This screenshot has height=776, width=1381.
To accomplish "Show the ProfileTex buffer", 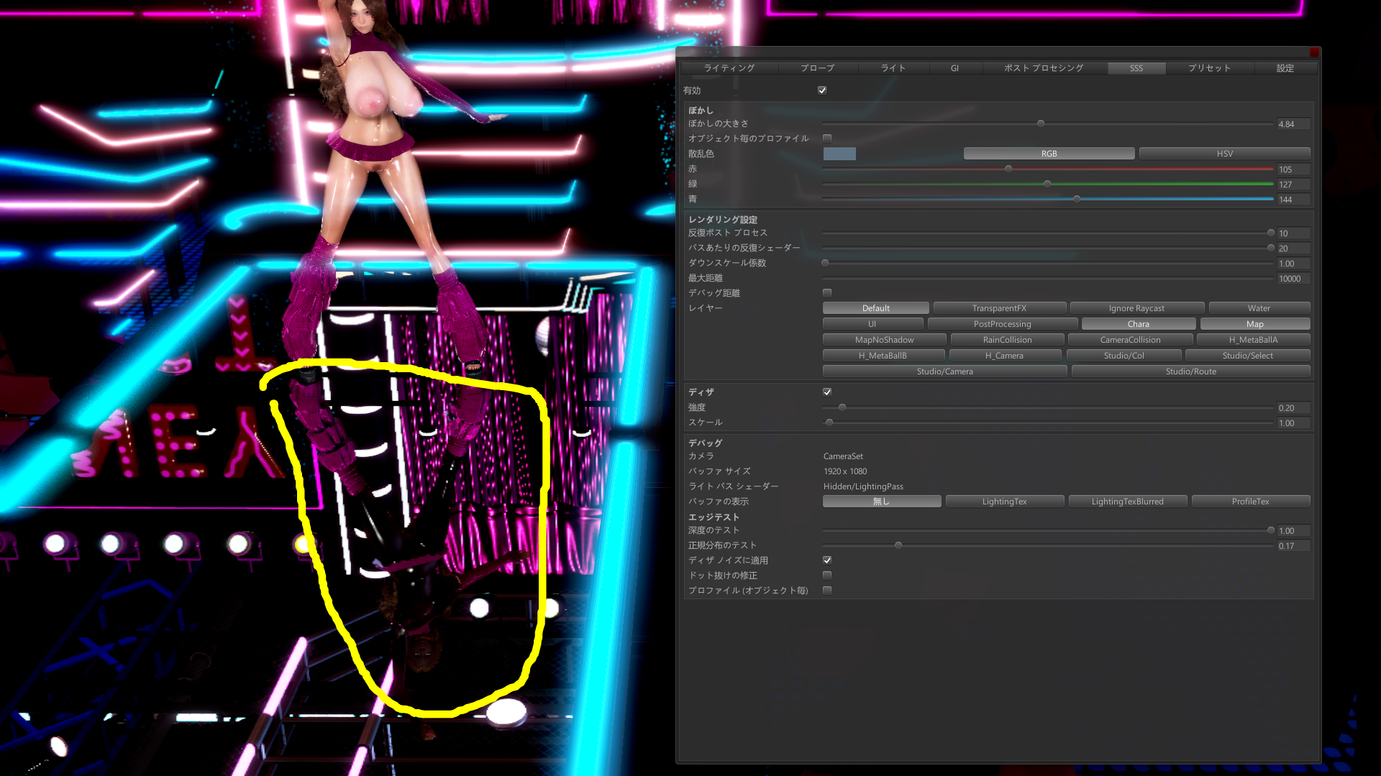I will point(1250,502).
